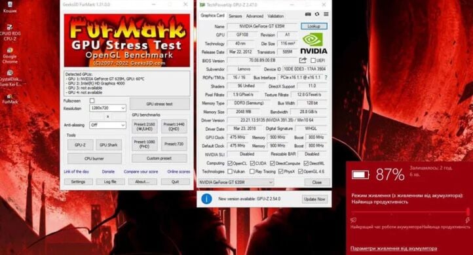Toggle the DirectCompute checkbox
The image size is (473, 255).
273,163
